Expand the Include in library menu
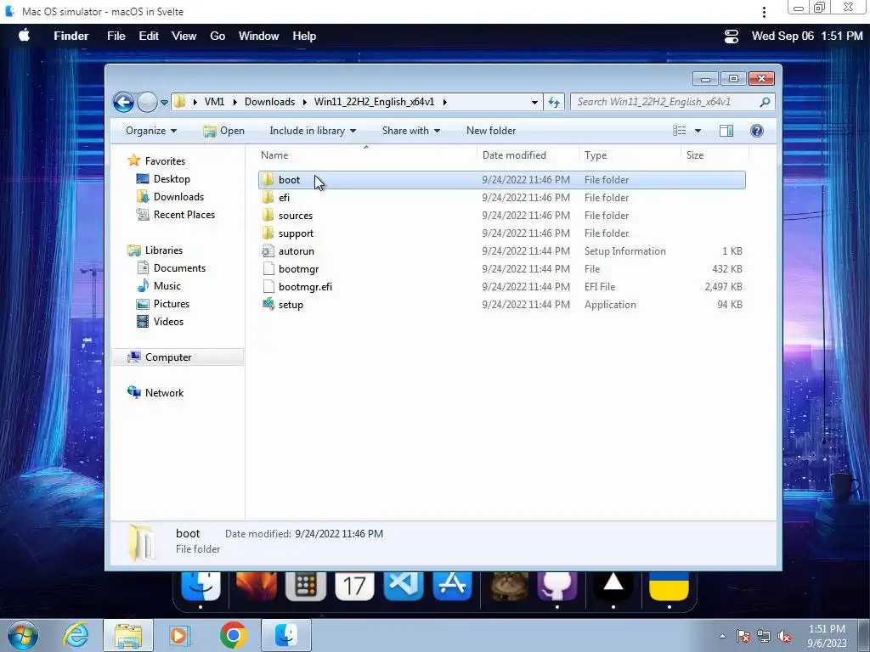Viewport: 870px width, 652px height. [x=313, y=131]
